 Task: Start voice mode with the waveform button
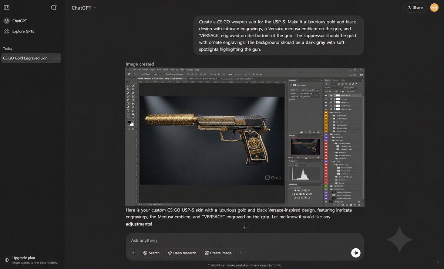[x=356, y=253]
